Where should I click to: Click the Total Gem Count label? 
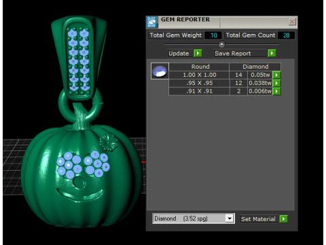coord(251,35)
